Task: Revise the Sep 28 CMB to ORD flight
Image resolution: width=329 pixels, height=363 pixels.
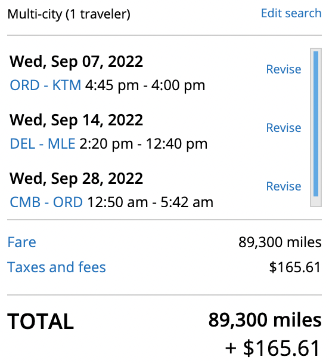Action: point(284,186)
